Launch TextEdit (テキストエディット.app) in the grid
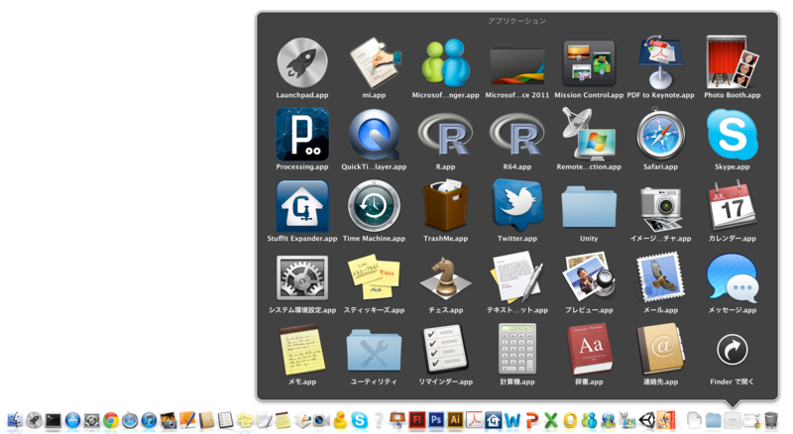Screen dimensions: 793x434 516,277
